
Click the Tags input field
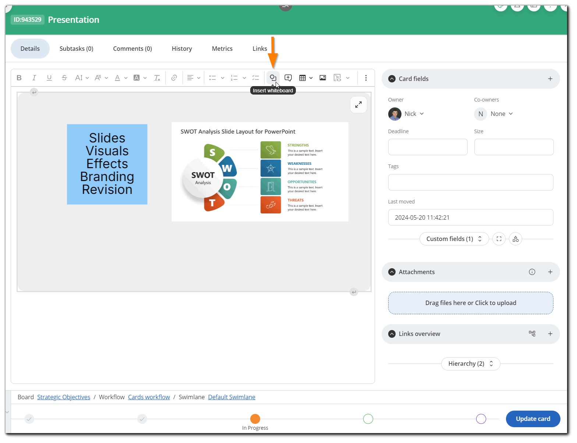click(470, 182)
